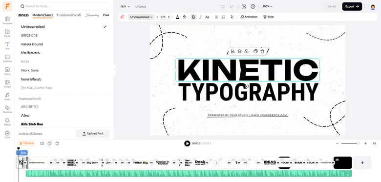Zoom in the timeline with plus
Viewport: 381px width, 182px height.
coord(365,143)
